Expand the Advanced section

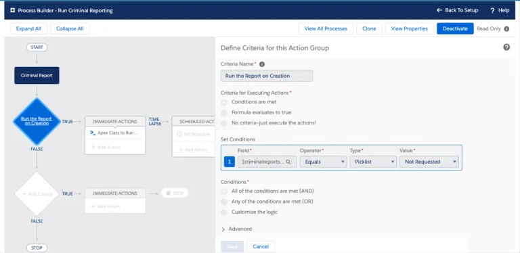click(x=237, y=229)
